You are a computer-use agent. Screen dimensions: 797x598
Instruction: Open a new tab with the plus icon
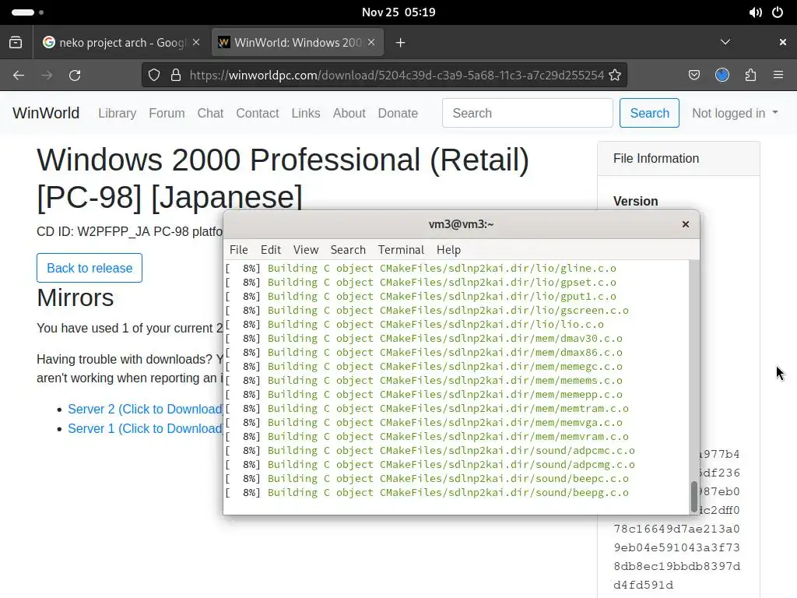[401, 43]
